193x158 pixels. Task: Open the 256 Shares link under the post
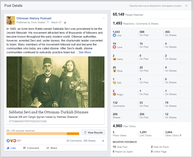click(89, 141)
